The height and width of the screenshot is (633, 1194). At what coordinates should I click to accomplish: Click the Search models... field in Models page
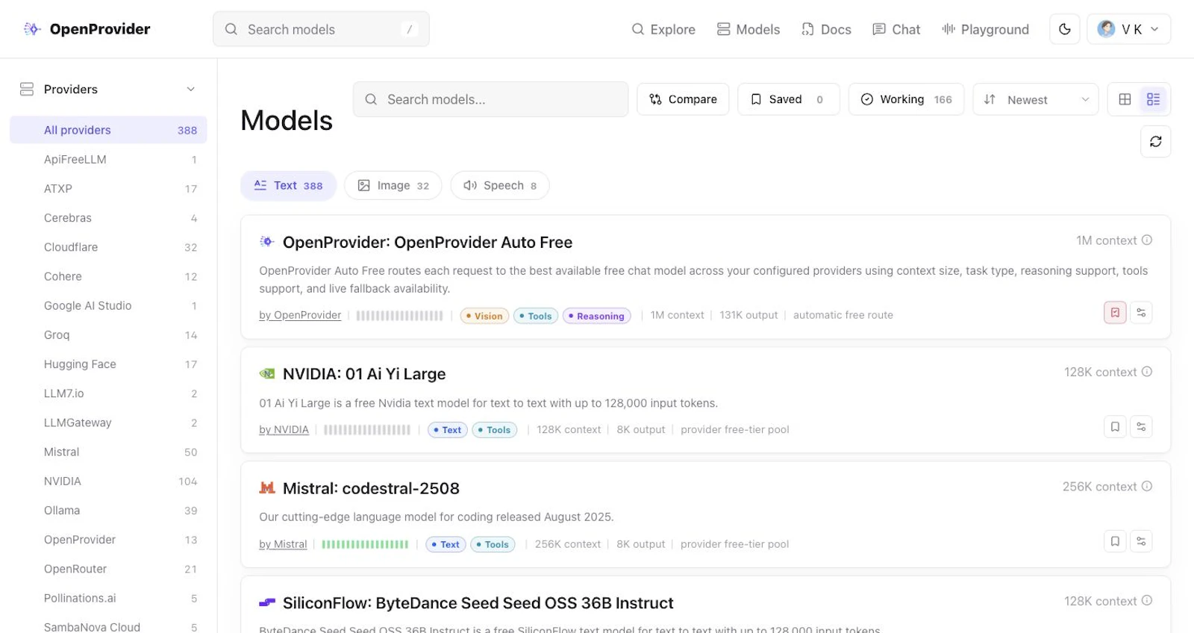(490, 99)
